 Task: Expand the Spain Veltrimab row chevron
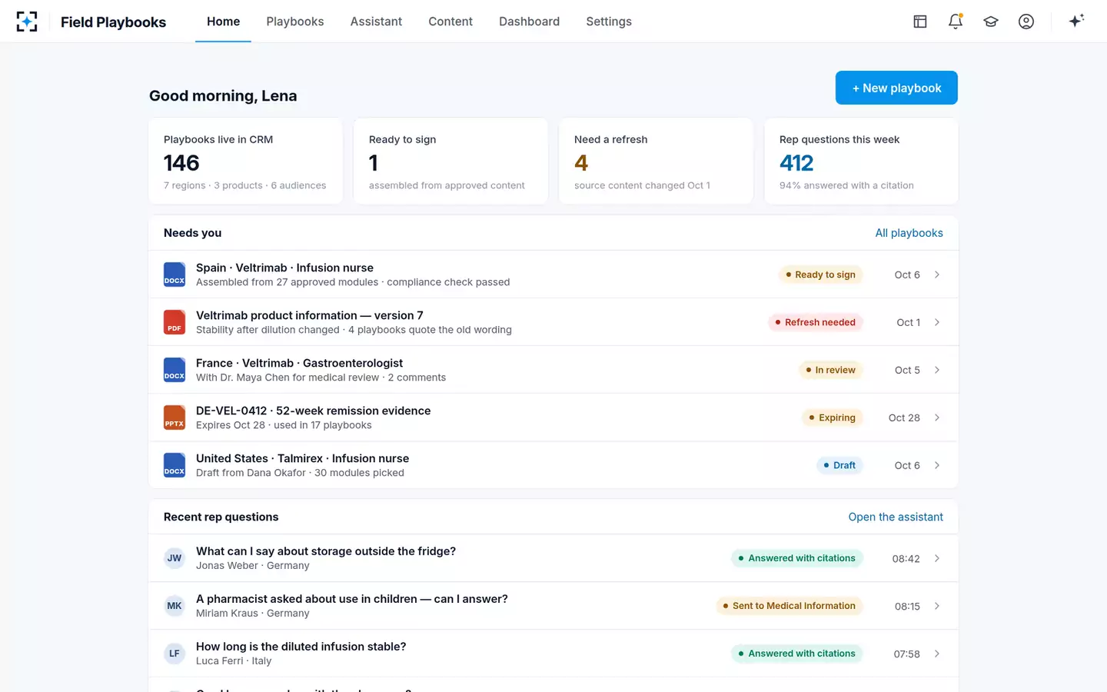937,274
